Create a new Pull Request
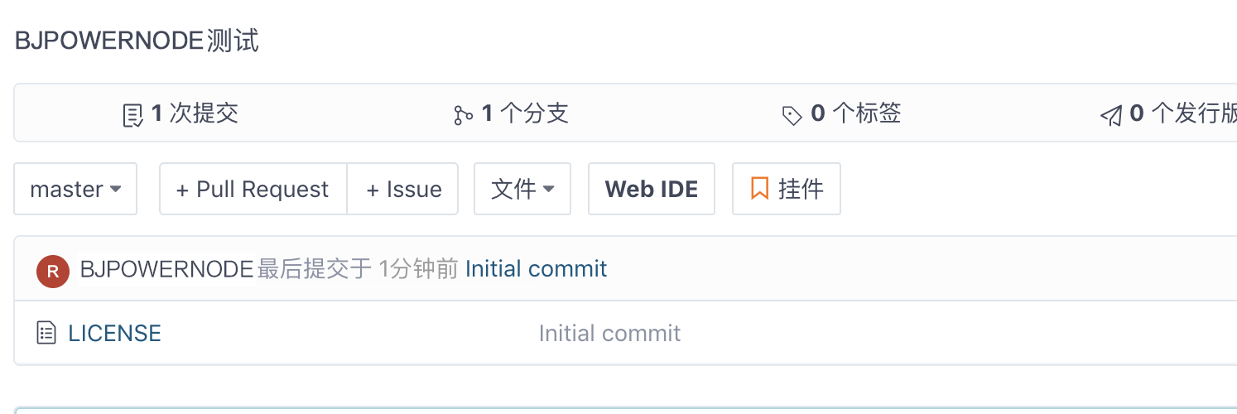This screenshot has height=414, width=1237. (x=253, y=190)
